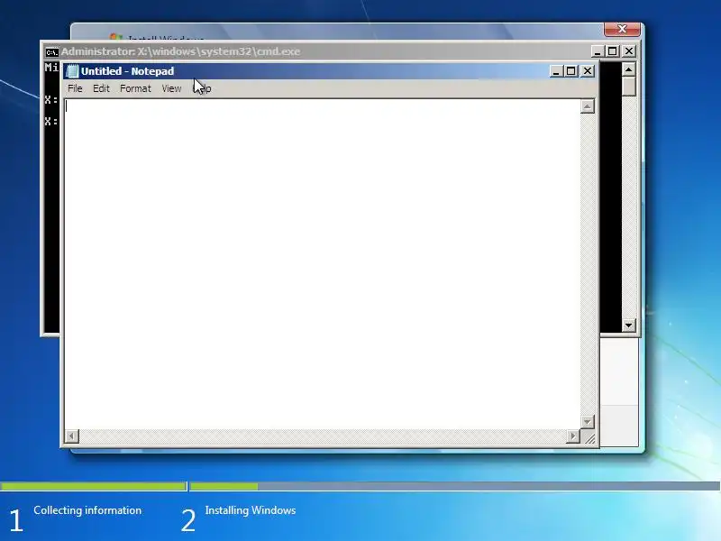721x541 pixels.
Task: Close the cmd.exe Administrator window
Action: [629, 51]
